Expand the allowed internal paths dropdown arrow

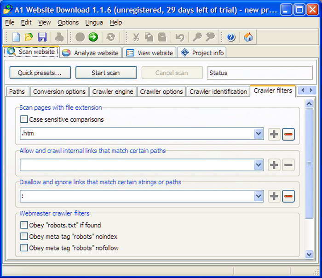point(259,165)
